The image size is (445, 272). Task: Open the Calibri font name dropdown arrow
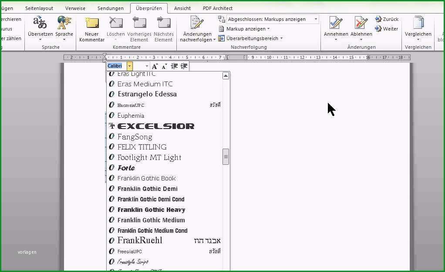129,66
